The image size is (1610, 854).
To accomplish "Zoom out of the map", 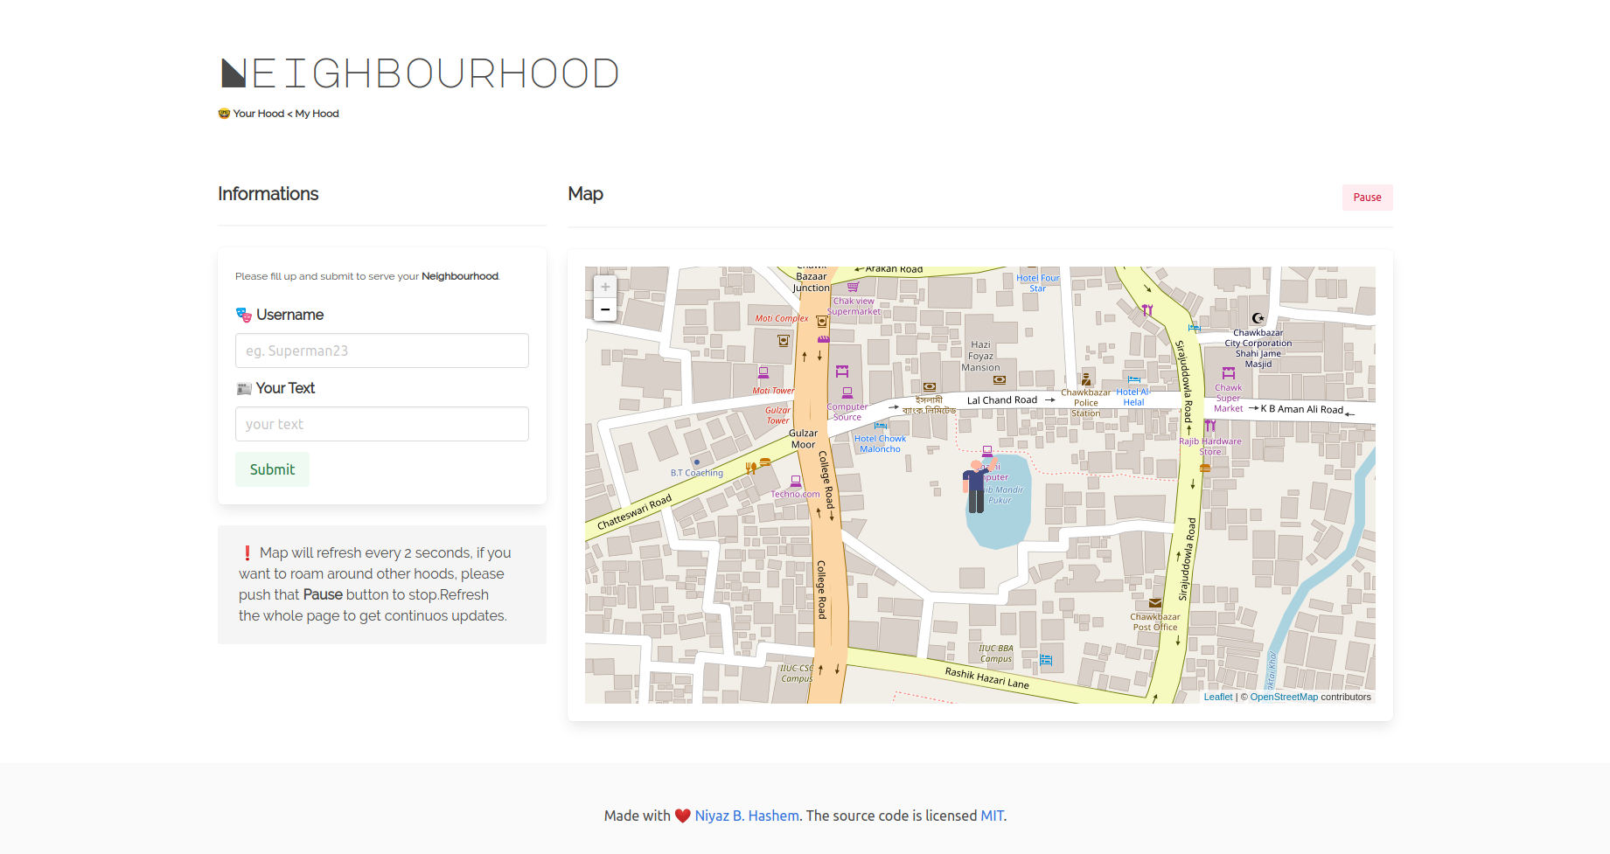I will [605, 309].
